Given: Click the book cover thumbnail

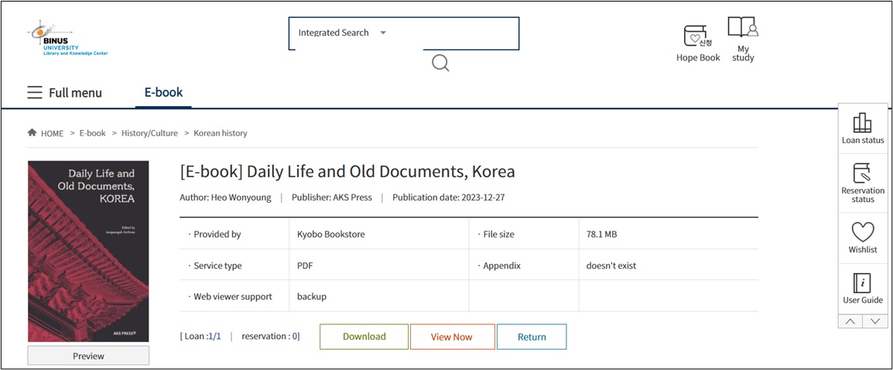Looking at the screenshot, I should click(88, 251).
